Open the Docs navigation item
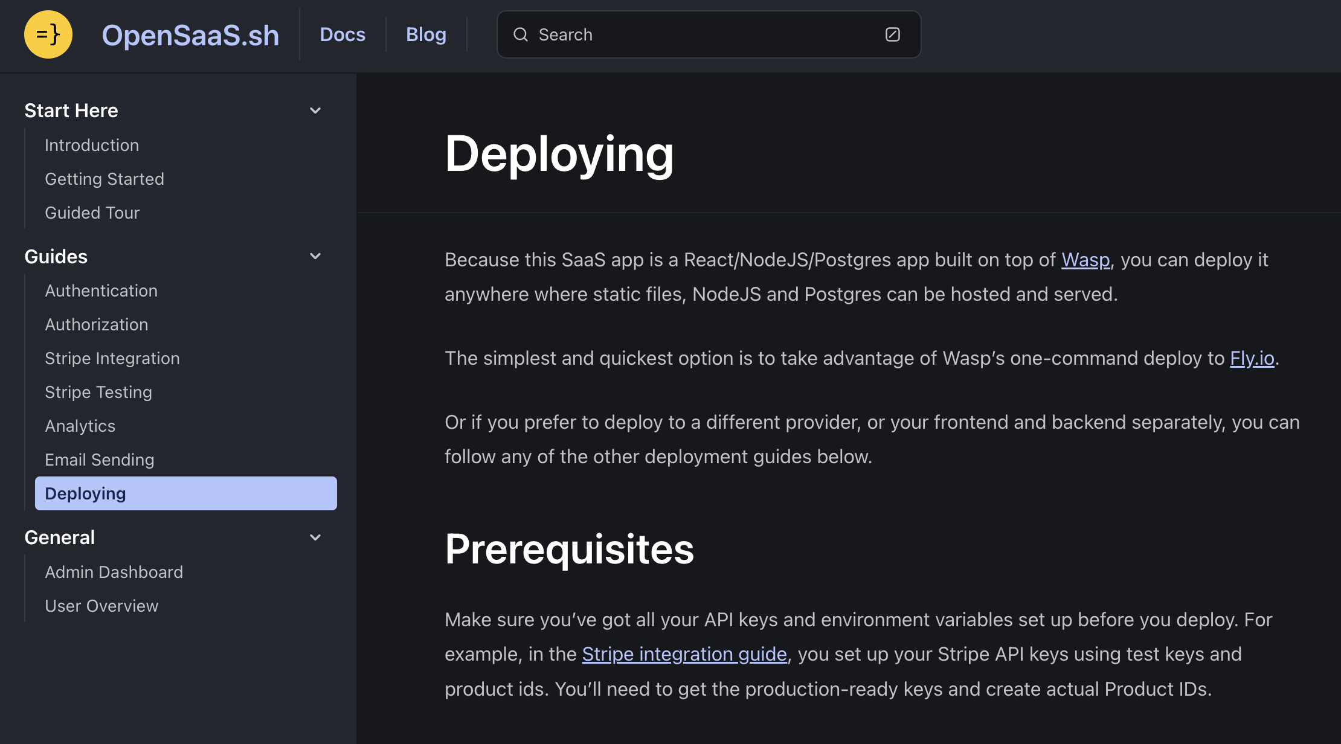Image resolution: width=1341 pixels, height=744 pixels. [x=342, y=34]
